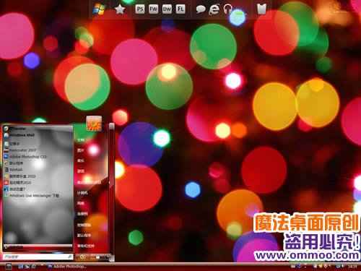Open the star favorites icon in the dock

click(x=120, y=9)
